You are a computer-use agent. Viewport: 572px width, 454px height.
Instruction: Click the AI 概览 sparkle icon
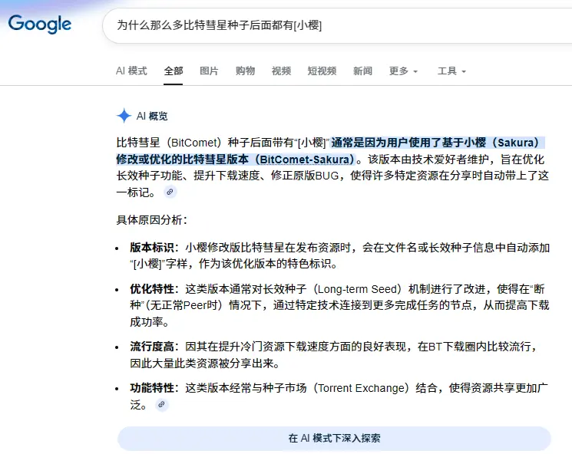point(124,116)
